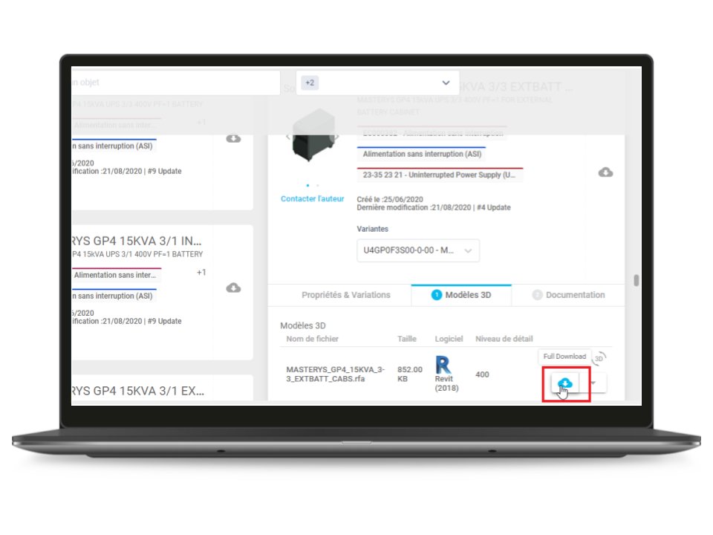
Task: Click the Revit software logo
Action: pos(443,365)
